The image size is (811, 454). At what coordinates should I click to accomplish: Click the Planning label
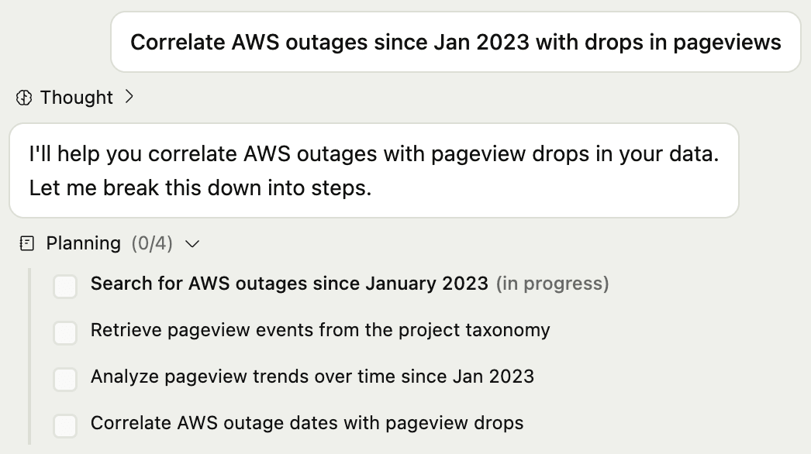click(x=84, y=243)
